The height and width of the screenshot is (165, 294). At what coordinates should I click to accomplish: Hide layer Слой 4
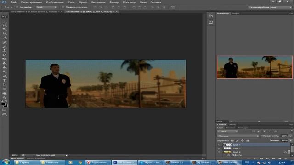click(219, 145)
